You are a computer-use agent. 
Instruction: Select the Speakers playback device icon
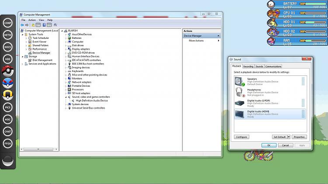point(240,82)
